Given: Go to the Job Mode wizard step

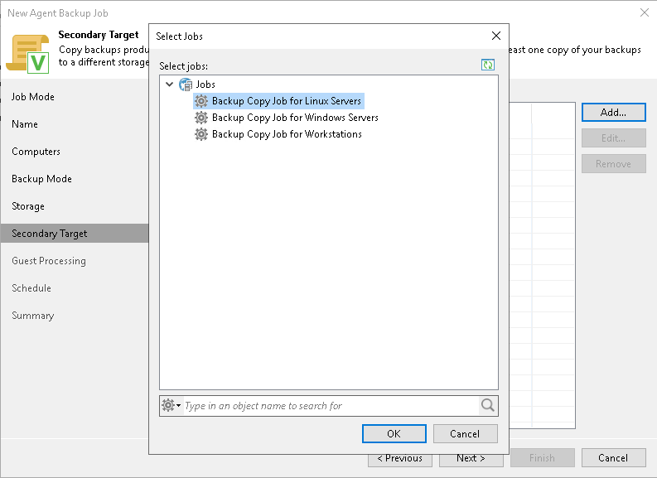Looking at the screenshot, I should 33,97.
